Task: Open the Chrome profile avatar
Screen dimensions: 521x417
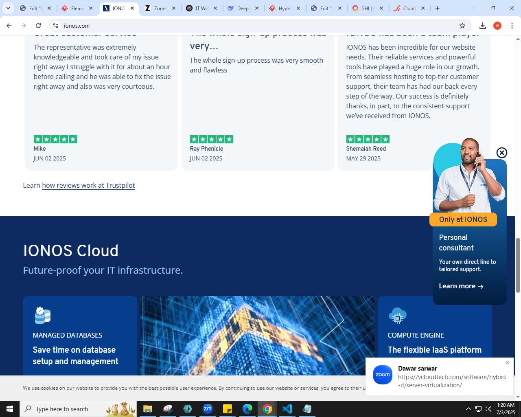Action: (497, 26)
